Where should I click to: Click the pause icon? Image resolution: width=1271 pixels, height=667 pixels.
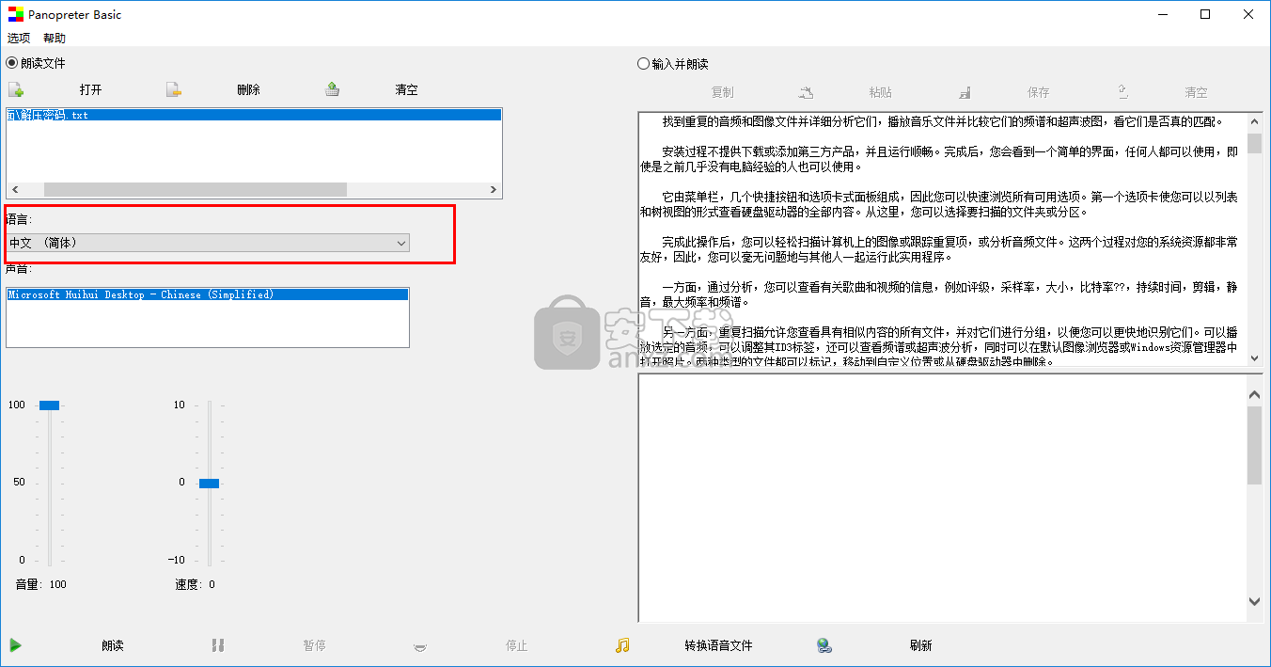pyautogui.click(x=218, y=645)
